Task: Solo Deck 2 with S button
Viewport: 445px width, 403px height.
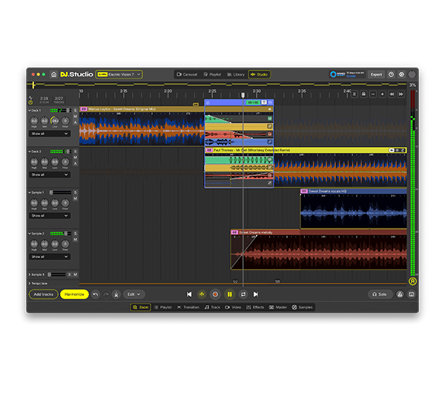Action: coord(75,151)
